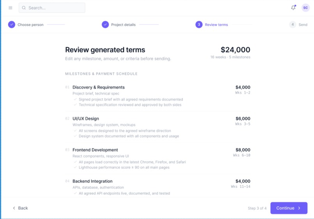Click the Review generated terms heading
Viewport: 314px width, 219px height.
click(x=105, y=50)
